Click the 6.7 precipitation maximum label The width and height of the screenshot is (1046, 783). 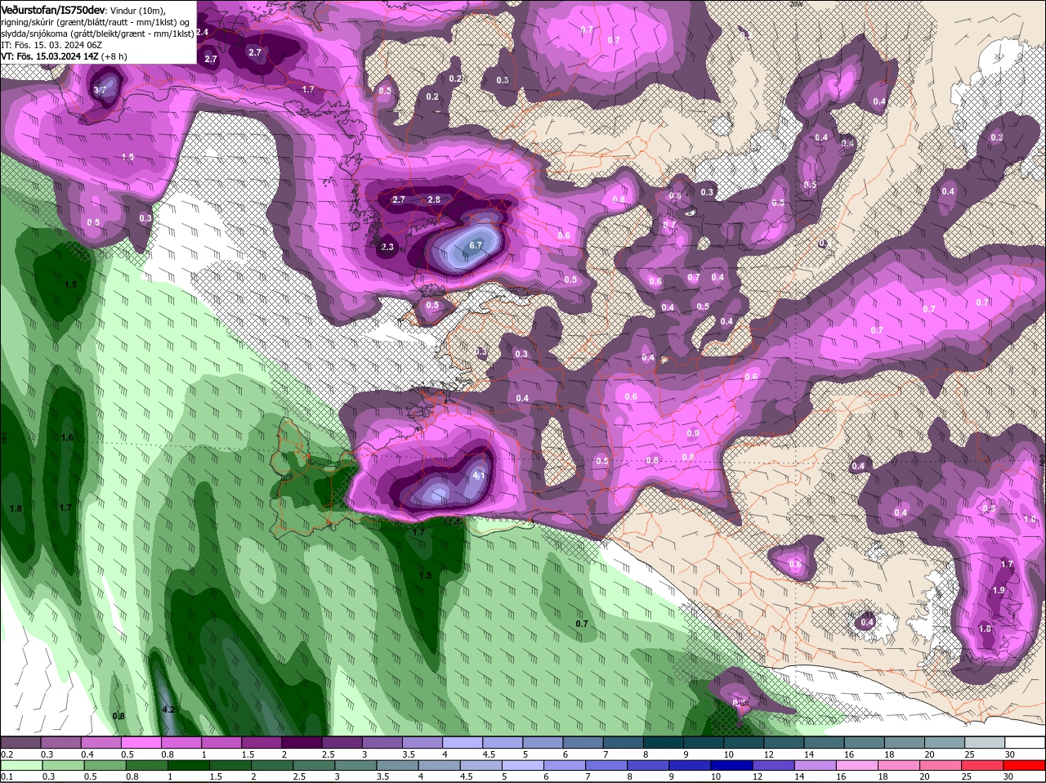tap(477, 245)
